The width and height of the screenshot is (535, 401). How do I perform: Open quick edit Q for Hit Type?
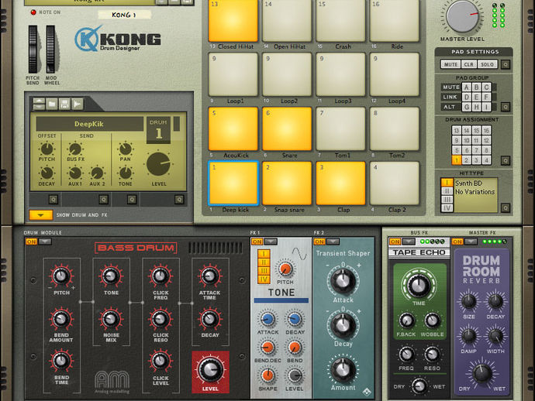click(x=506, y=207)
